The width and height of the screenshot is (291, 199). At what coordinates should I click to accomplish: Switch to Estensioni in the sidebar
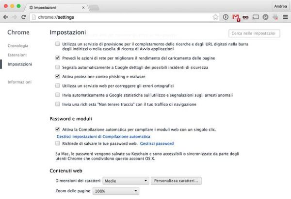pos(17,55)
